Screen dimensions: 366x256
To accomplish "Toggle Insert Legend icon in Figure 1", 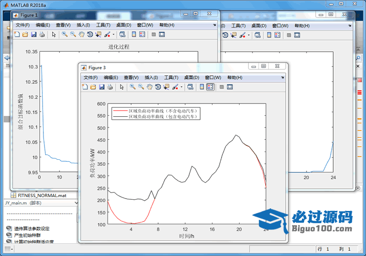I will pyautogui.click(x=142, y=34).
